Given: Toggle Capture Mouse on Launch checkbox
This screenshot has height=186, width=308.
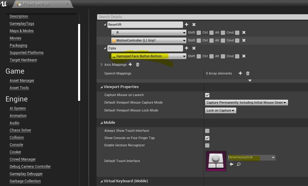Looking at the screenshot, I should pyautogui.click(x=207, y=95).
